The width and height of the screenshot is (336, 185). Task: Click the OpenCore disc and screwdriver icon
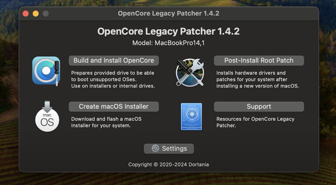point(46,71)
